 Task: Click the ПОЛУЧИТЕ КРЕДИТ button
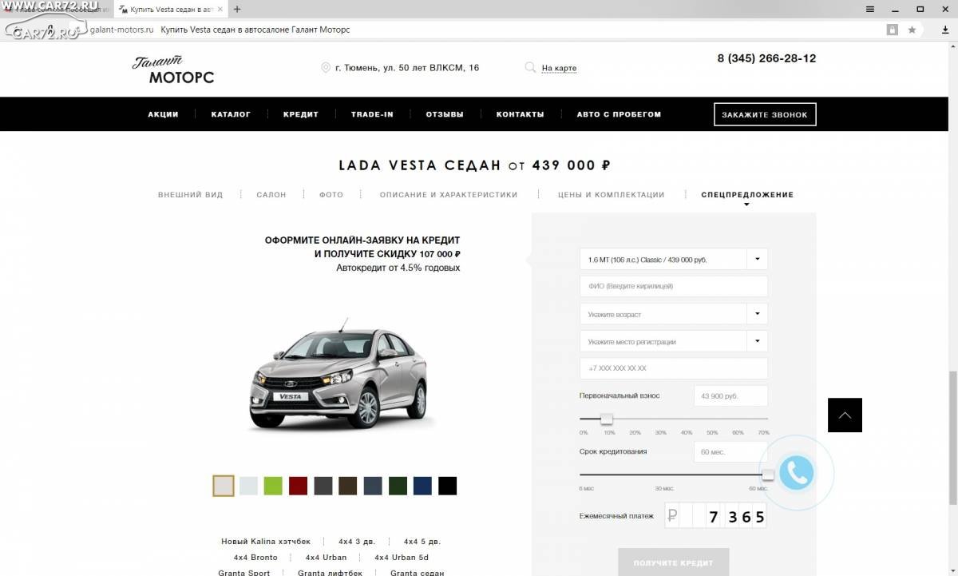pos(673,562)
